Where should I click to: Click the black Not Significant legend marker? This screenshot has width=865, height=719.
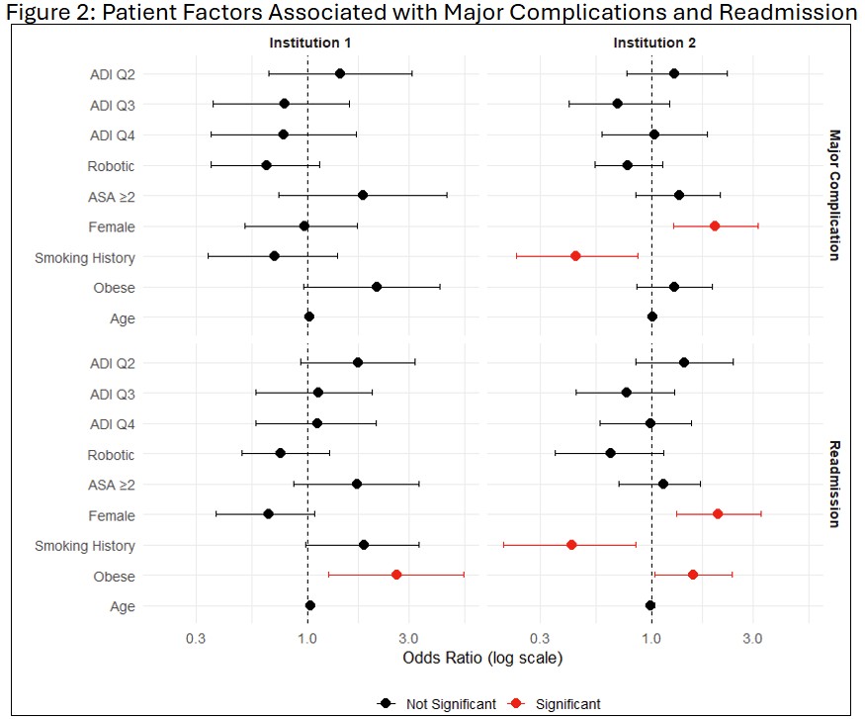point(387,703)
